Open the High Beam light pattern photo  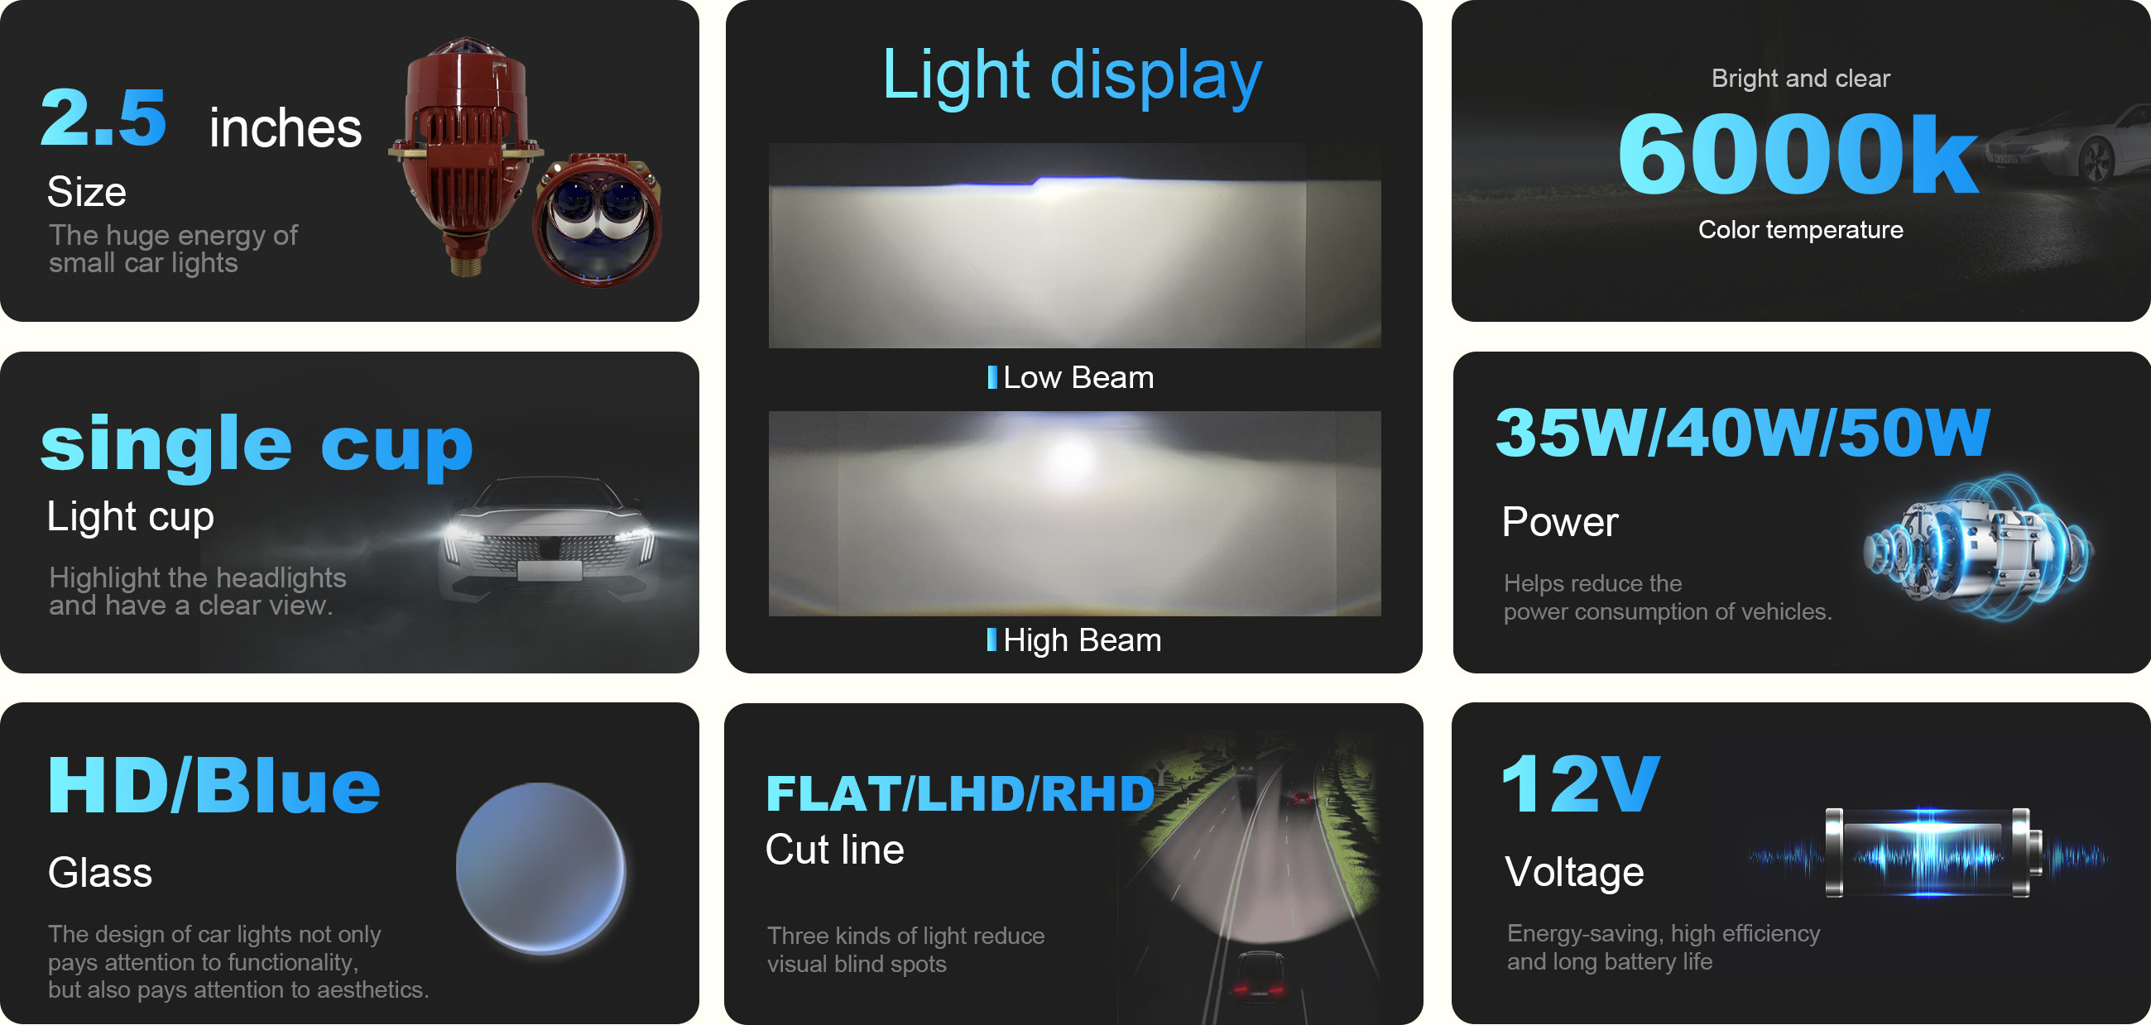1074,514
